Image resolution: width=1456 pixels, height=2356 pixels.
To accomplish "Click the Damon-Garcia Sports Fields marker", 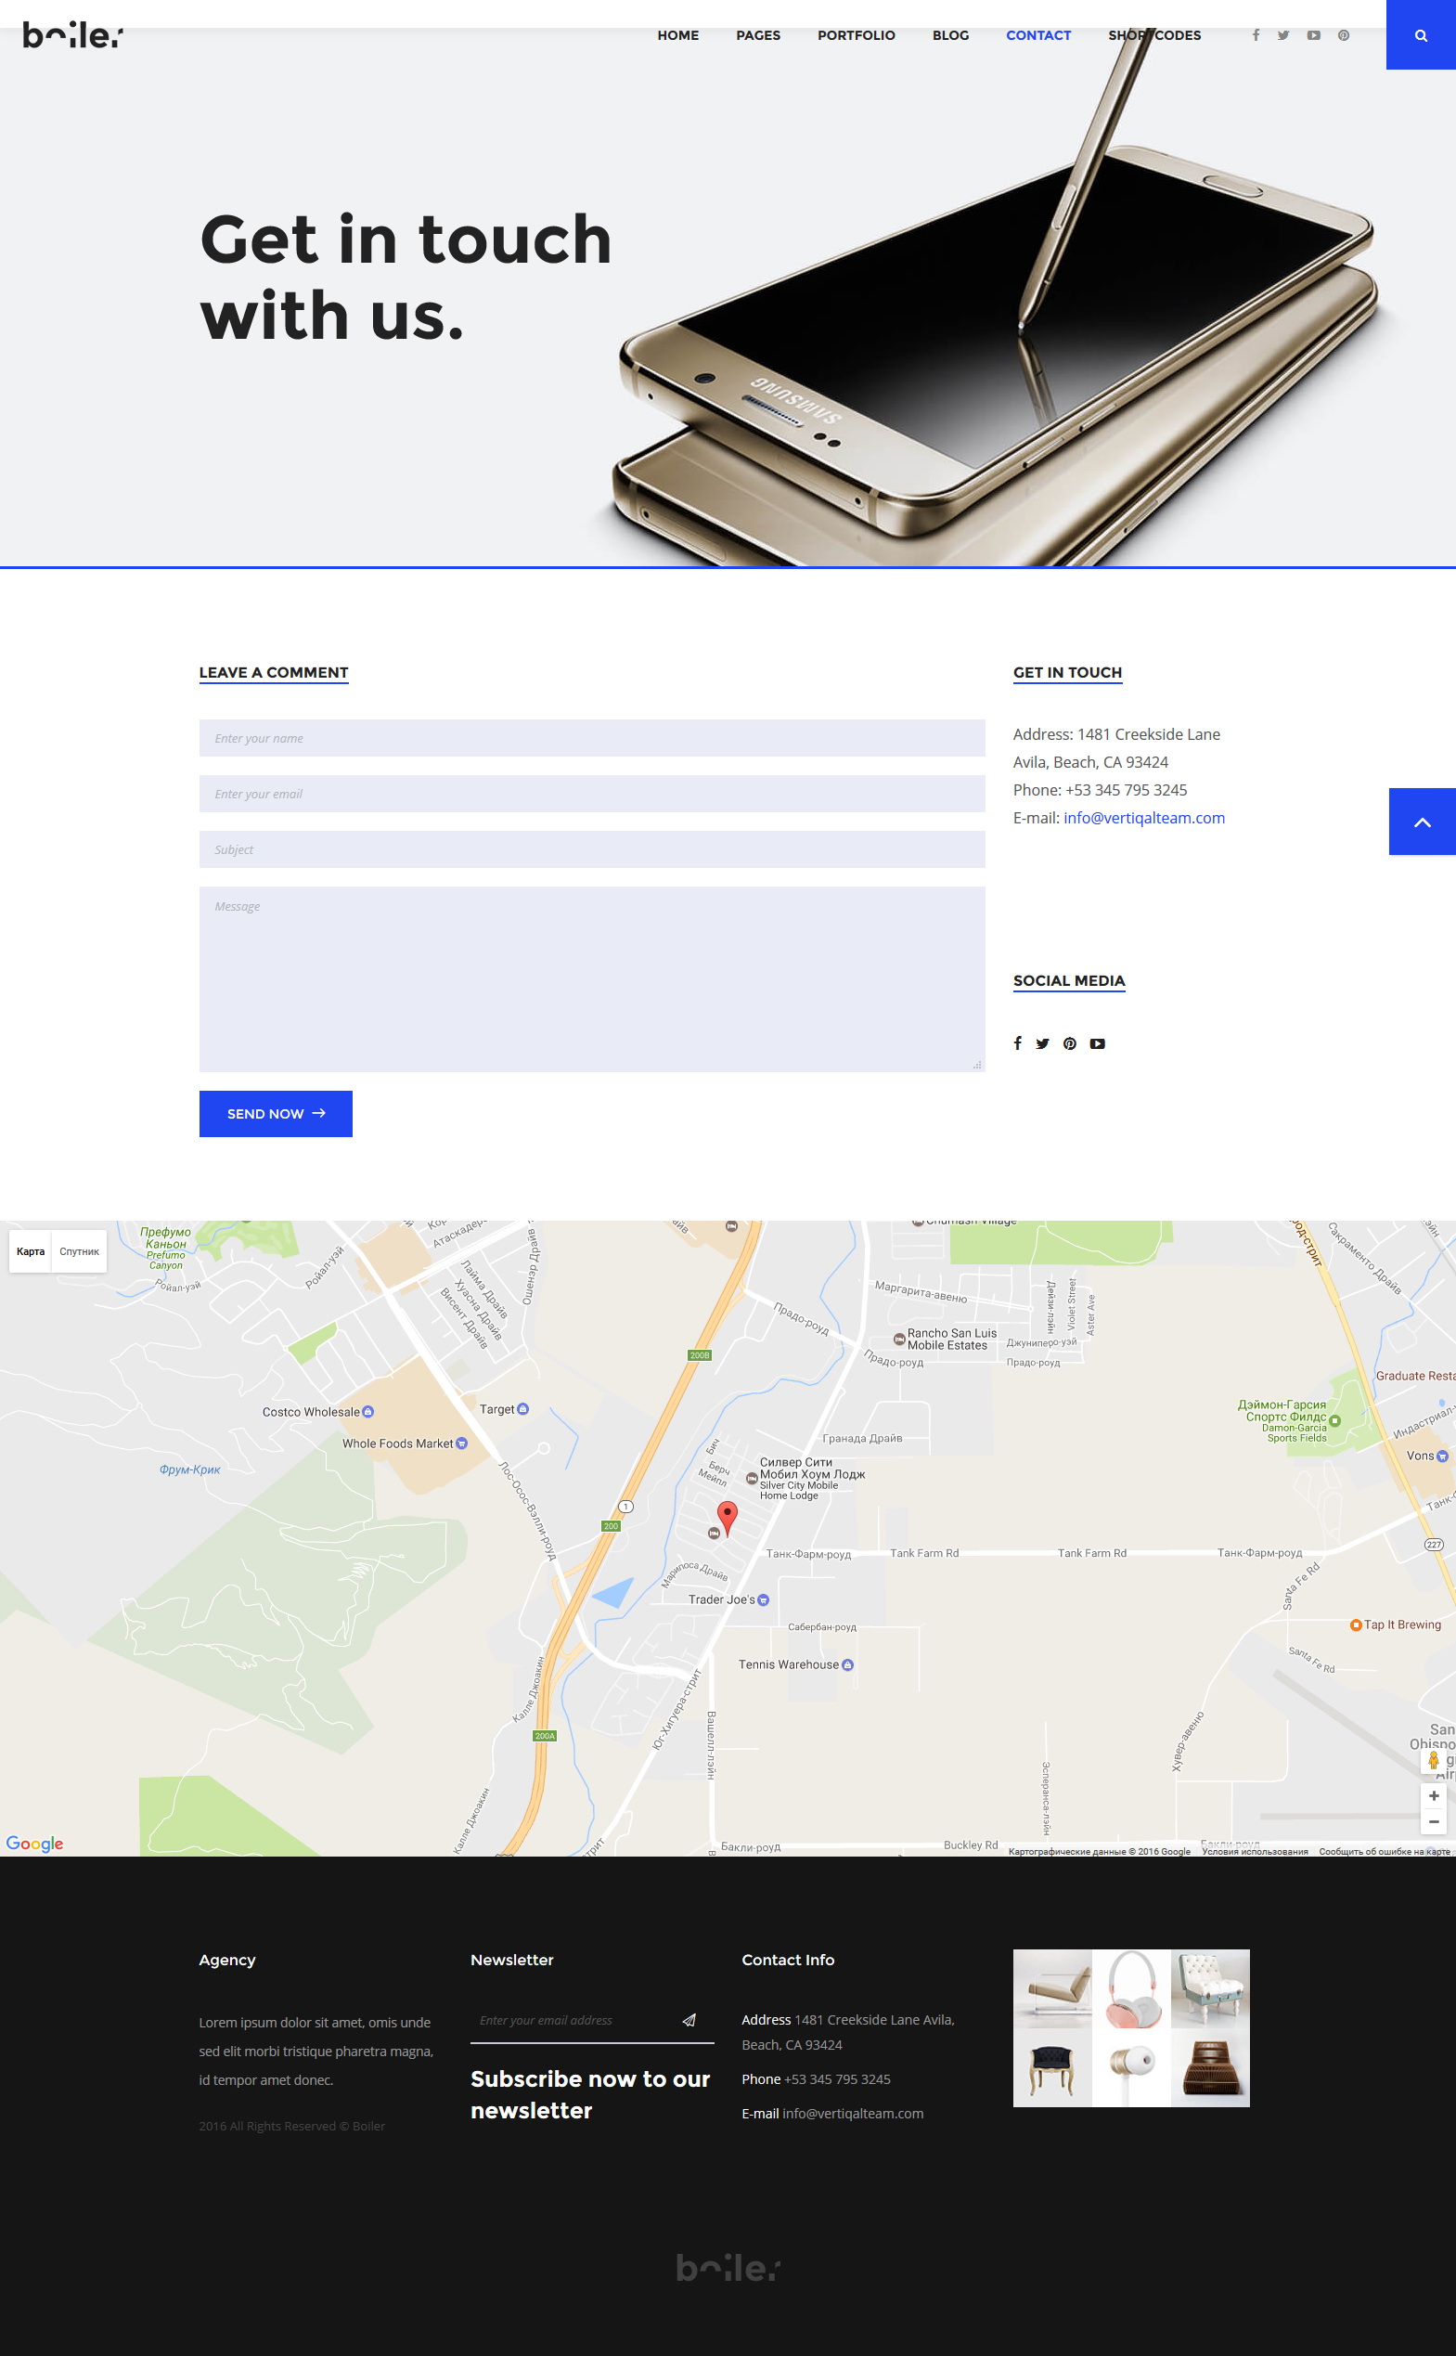I will pyautogui.click(x=1334, y=1419).
